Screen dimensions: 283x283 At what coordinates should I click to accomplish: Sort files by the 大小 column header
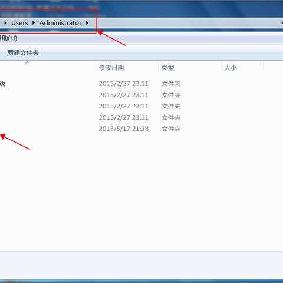click(x=231, y=68)
